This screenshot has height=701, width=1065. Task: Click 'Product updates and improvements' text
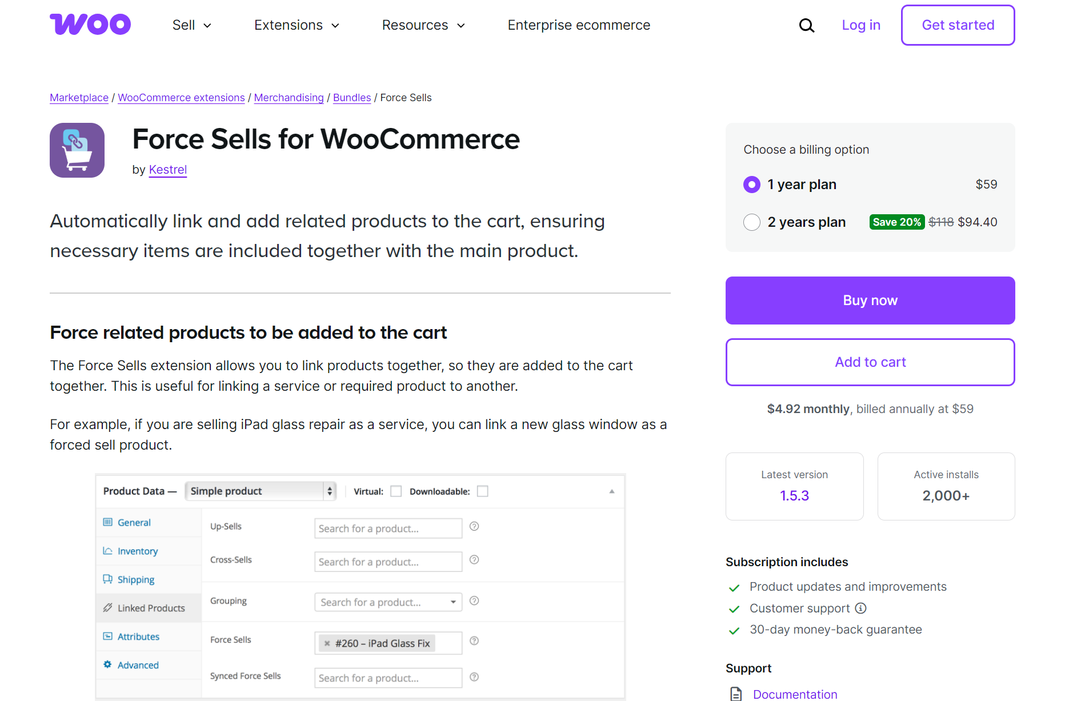[x=848, y=587]
